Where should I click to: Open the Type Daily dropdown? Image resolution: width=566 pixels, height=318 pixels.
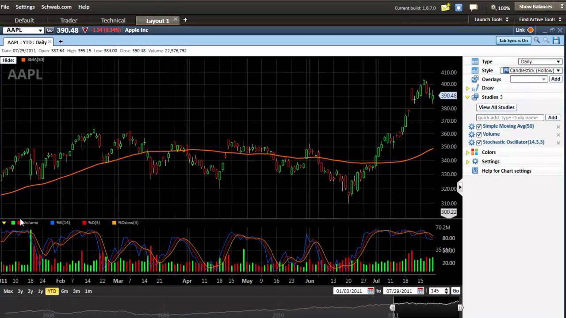pyautogui.click(x=540, y=61)
